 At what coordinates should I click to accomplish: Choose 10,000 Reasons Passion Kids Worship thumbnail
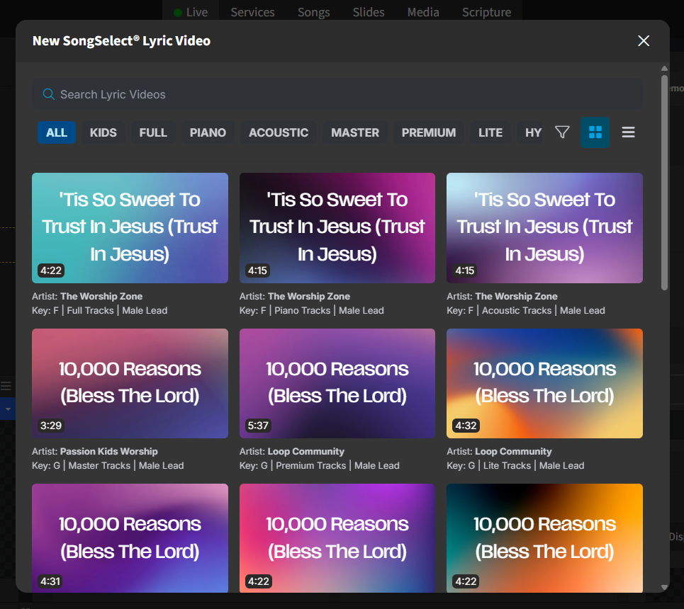130,384
